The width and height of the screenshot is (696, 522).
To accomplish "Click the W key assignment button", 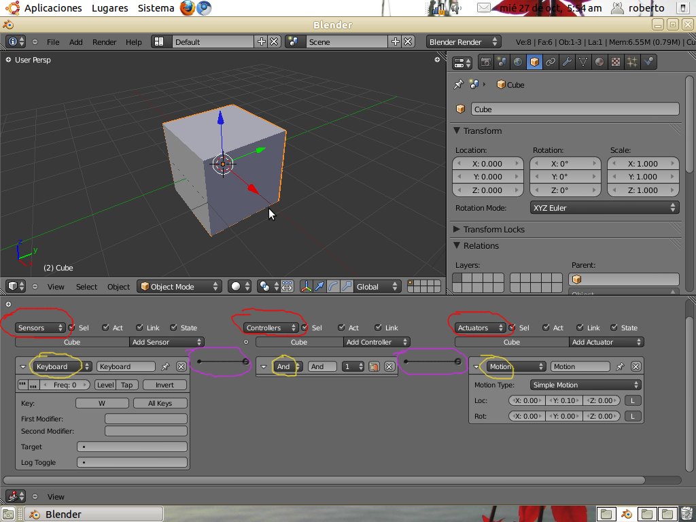I will (102, 403).
